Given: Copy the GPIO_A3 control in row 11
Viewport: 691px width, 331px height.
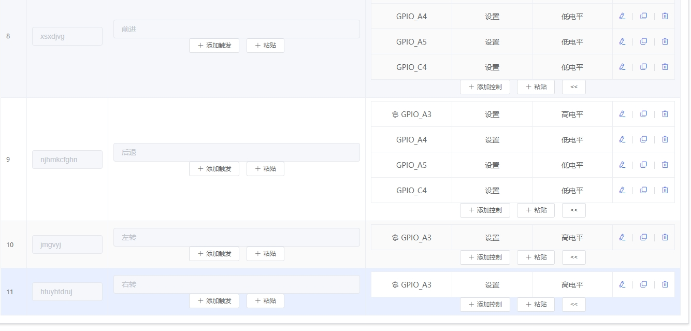Looking at the screenshot, I should tap(643, 284).
